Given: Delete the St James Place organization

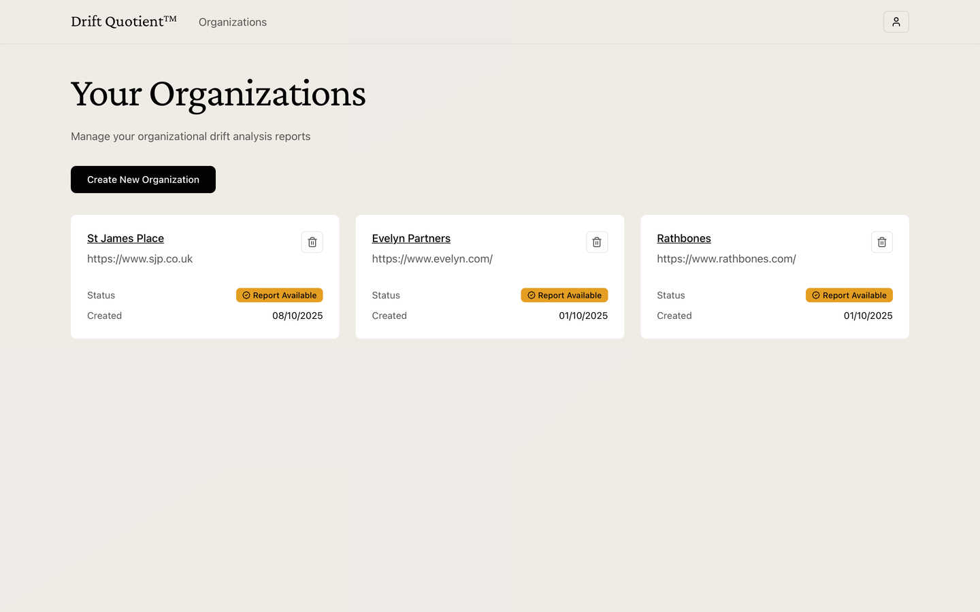Looking at the screenshot, I should (x=312, y=242).
